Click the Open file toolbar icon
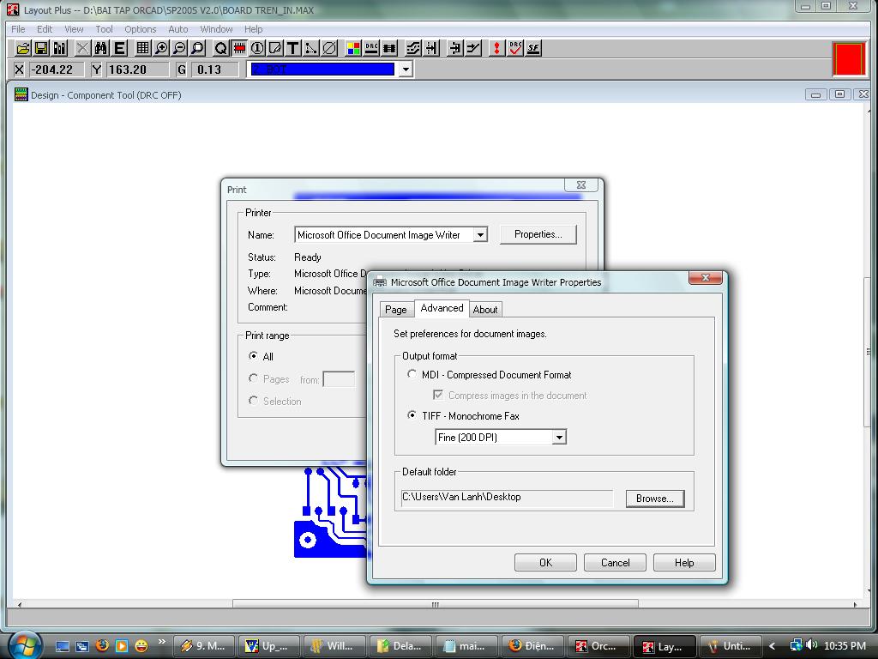Viewport: 878px width, 659px height. (x=23, y=48)
